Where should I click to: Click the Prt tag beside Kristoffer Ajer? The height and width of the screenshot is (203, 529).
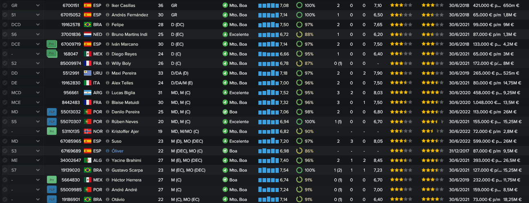point(51,131)
